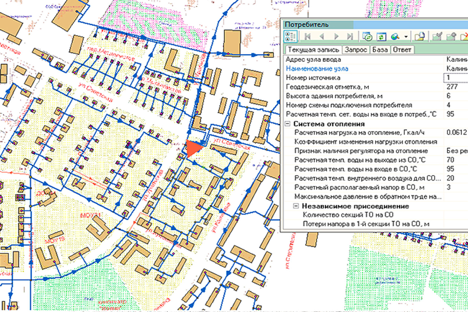Click the globe search magnifier icon
Screen dimensions: 468x312
pos(395,37)
